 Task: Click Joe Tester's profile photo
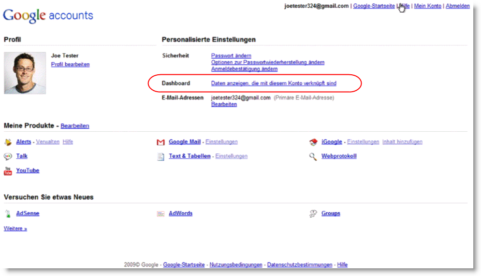point(25,73)
